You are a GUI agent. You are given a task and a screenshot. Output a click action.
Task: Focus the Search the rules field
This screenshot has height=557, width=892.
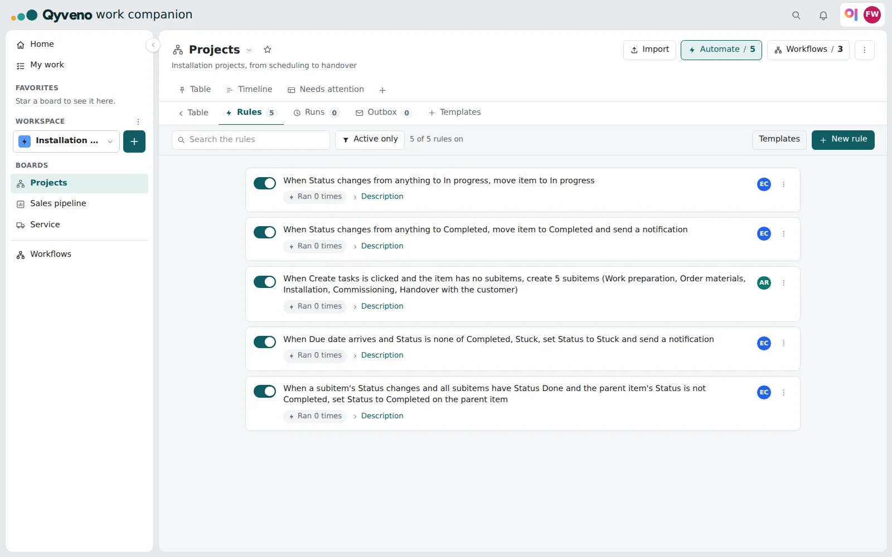click(251, 140)
